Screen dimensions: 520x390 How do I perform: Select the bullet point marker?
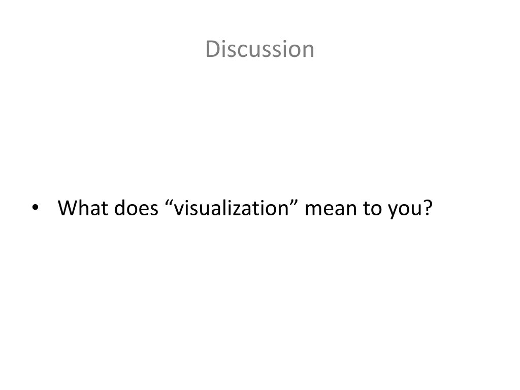point(35,208)
